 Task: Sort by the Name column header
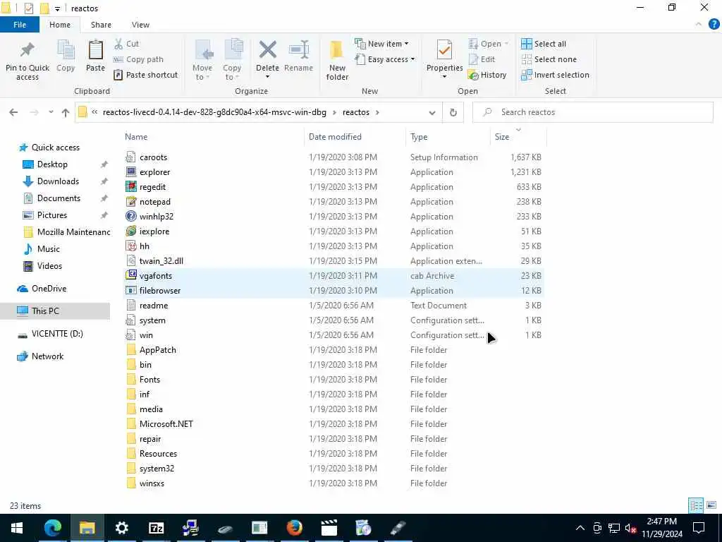coord(136,137)
